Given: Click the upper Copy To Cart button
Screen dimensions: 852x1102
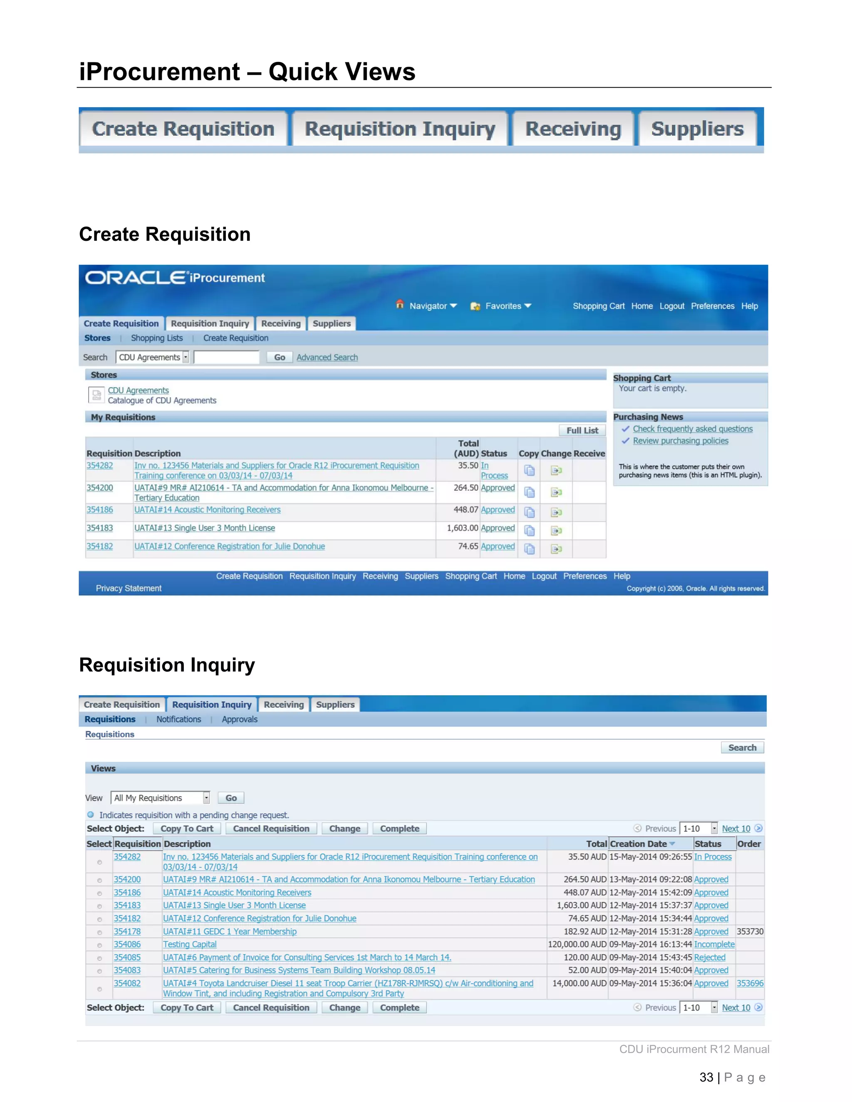Looking at the screenshot, I should [x=187, y=828].
